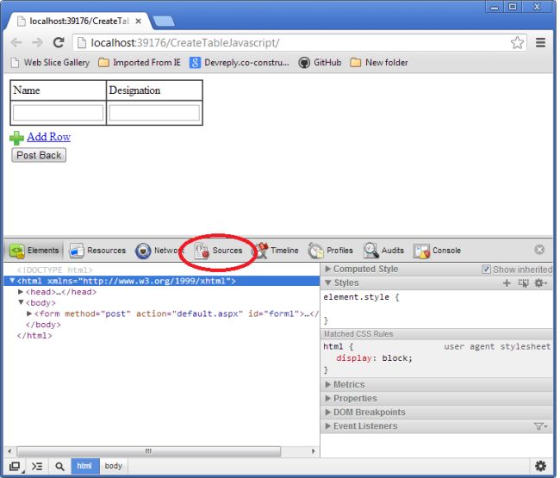Click the Add Row link

pos(48,137)
